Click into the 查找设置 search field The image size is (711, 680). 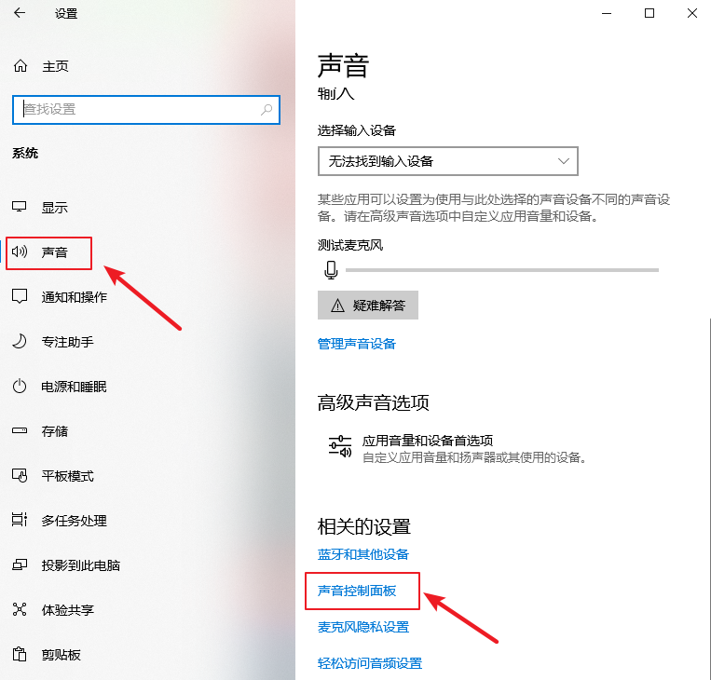click(x=135, y=110)
